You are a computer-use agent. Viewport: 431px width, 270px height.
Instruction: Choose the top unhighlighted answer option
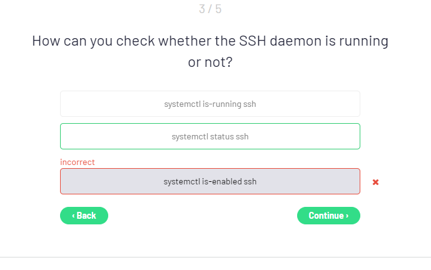210,104
